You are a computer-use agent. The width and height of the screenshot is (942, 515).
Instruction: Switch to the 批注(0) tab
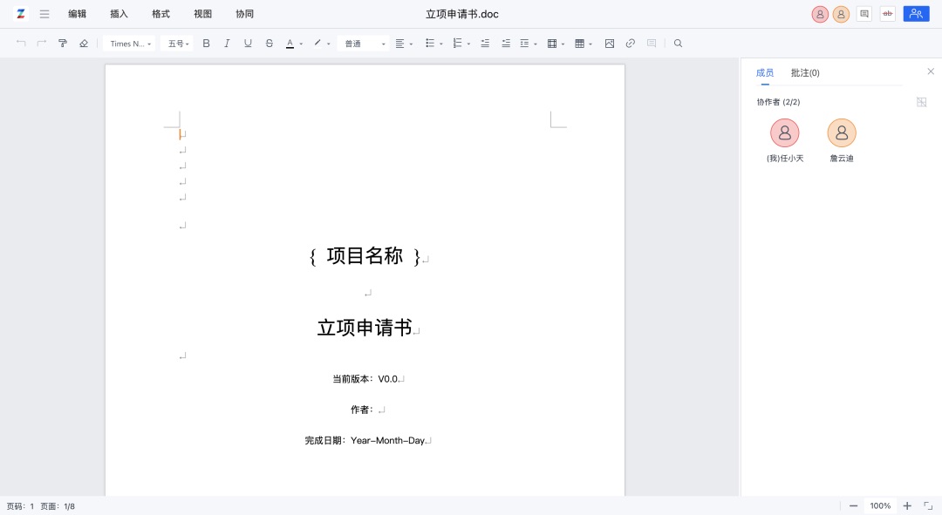click(x=805, y=72)
